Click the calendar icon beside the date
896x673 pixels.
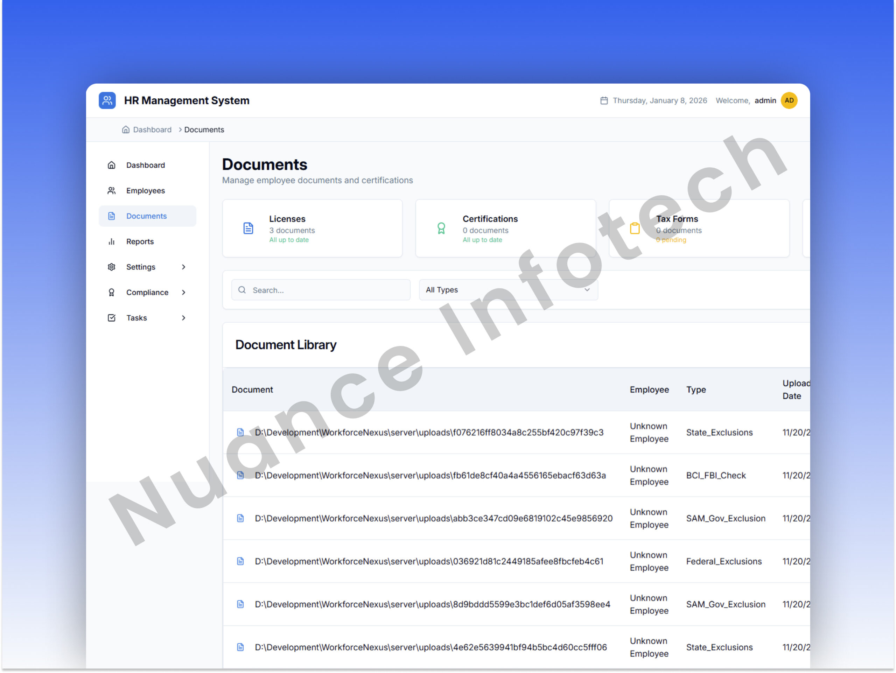[604, 100]
